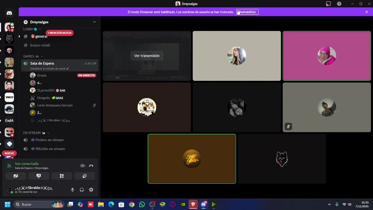Screen dimensions: 373x210
Task: Select the wolf logo participant tile
Action: click(x=282, y=159)
